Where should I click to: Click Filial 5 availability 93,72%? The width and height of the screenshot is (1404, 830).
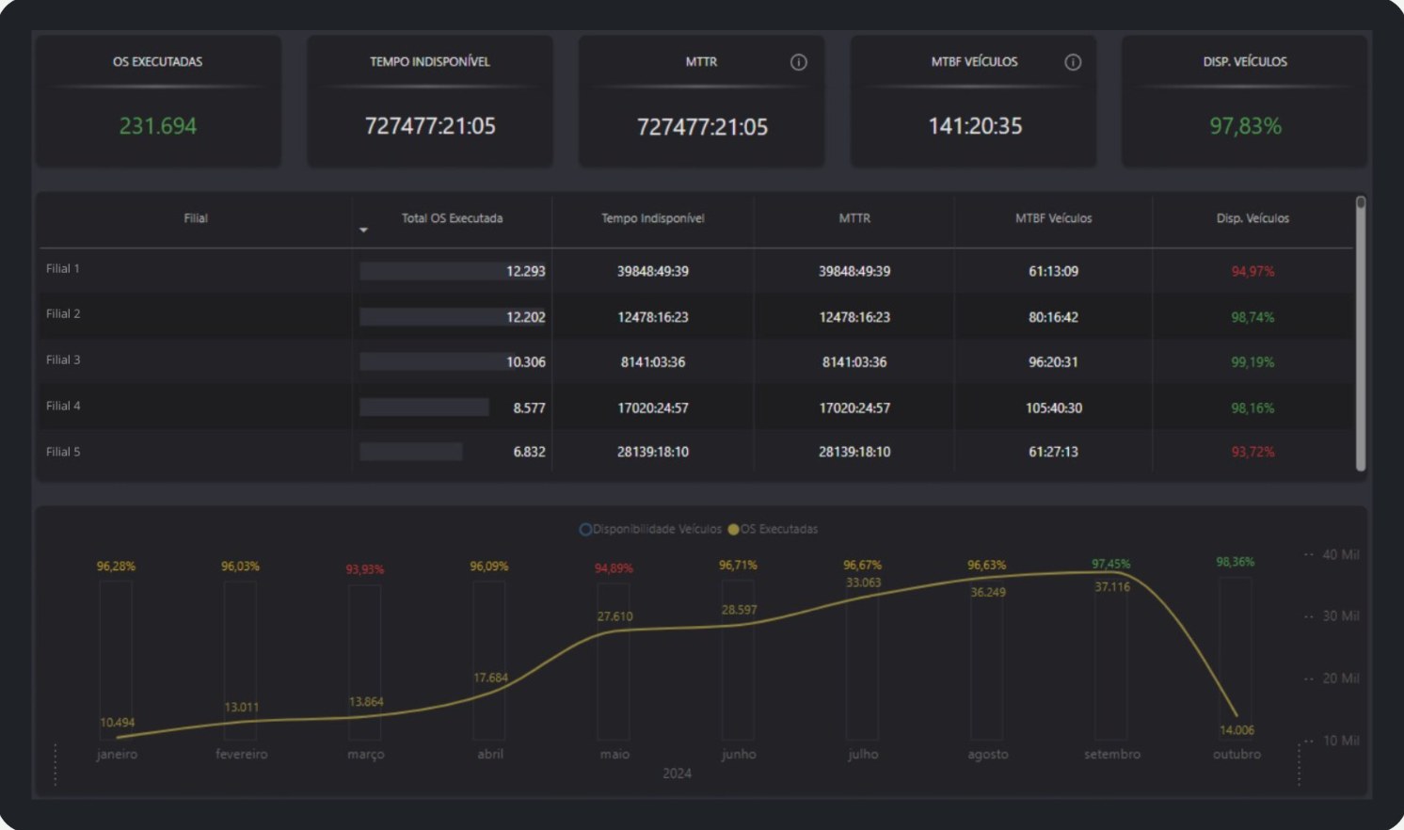[x=1252, y=452]
